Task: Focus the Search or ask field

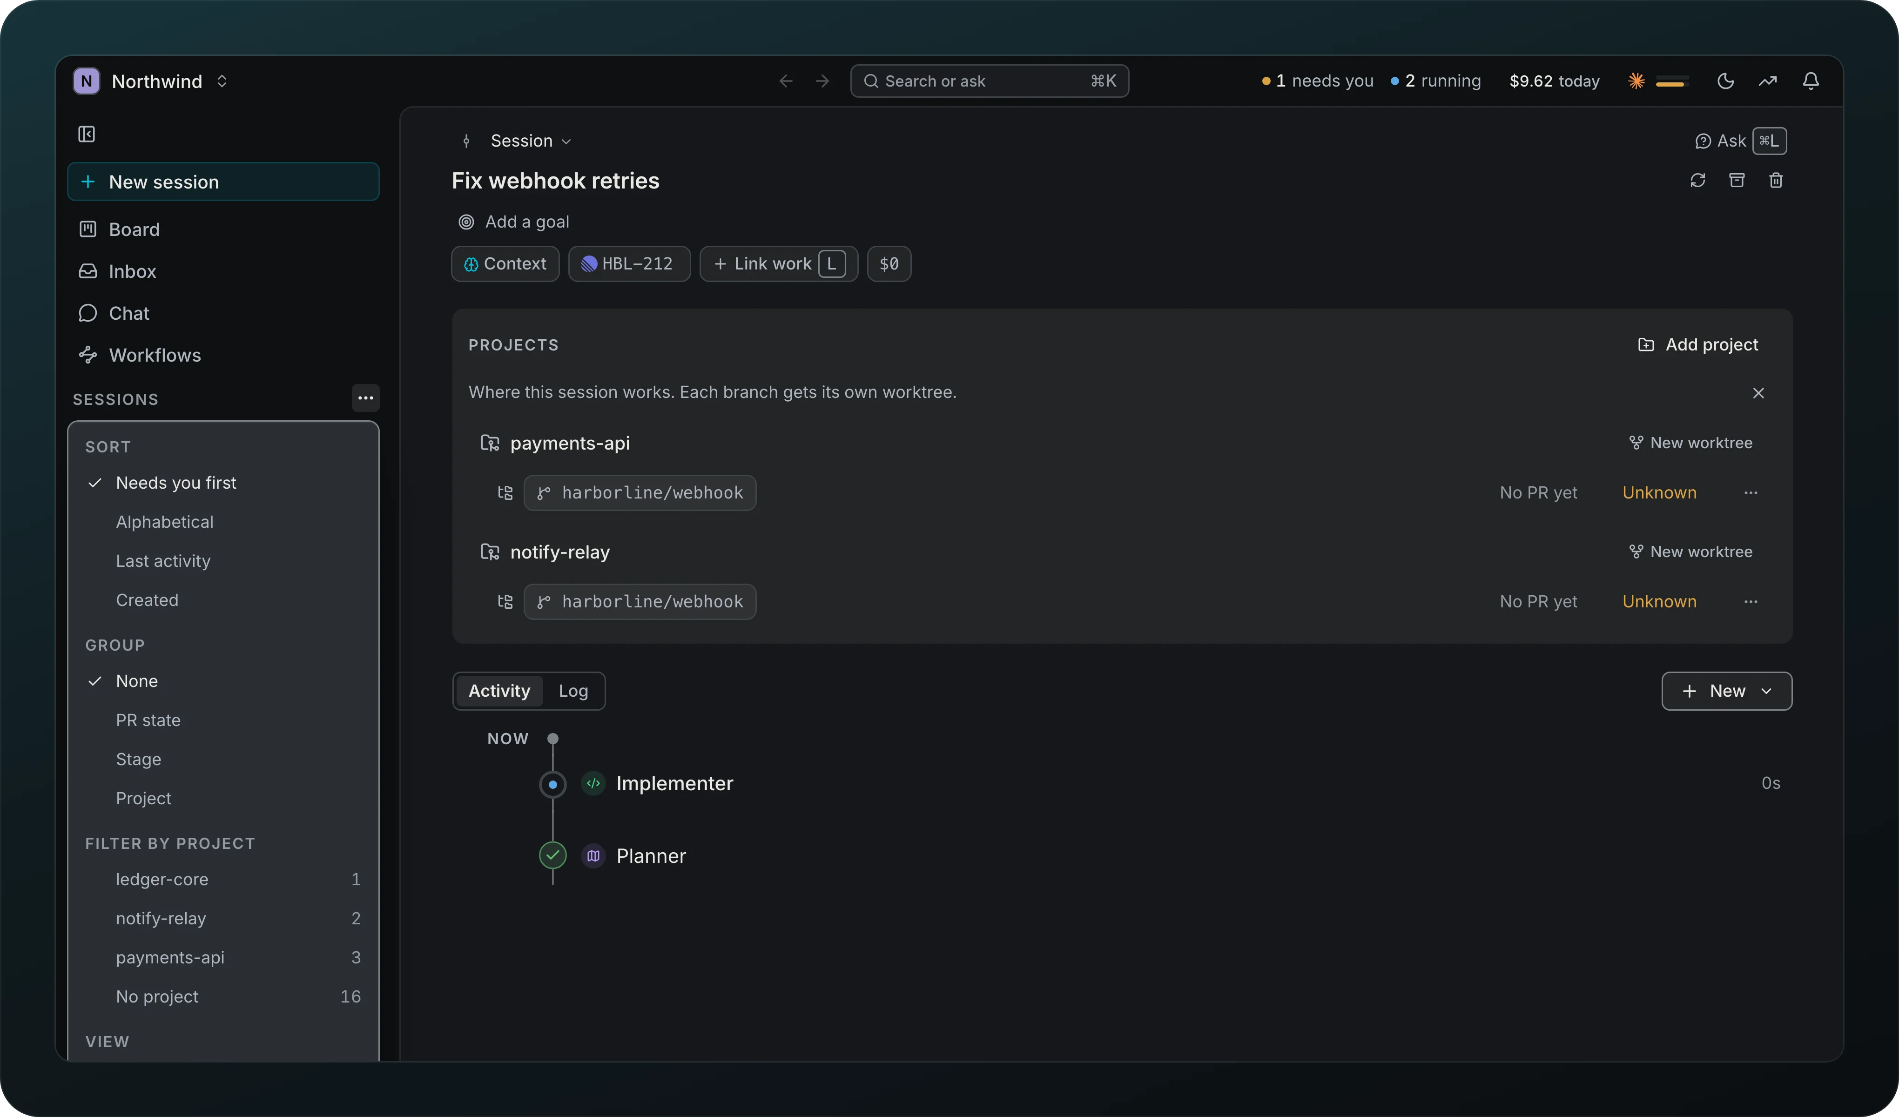Action: click(x=989, y=81)
